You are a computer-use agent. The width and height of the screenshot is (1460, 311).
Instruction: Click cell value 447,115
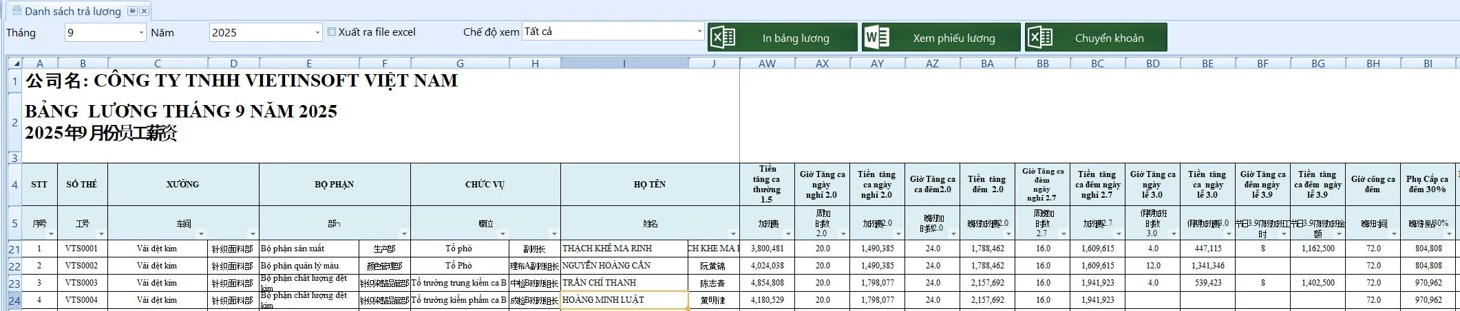pyautogui.click(x=1207, y=249)
